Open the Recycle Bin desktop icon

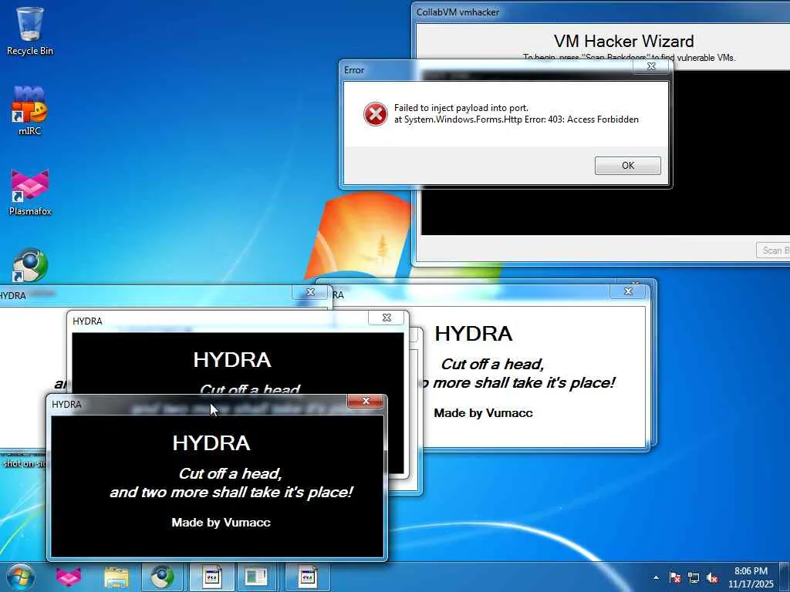[30, 31]
